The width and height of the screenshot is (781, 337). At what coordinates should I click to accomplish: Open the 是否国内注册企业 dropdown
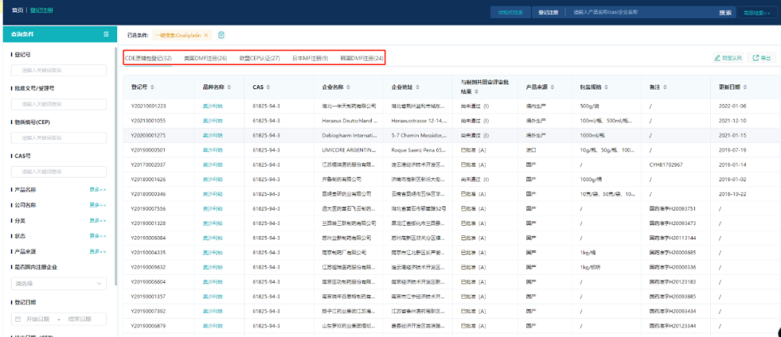pos(59,284)
